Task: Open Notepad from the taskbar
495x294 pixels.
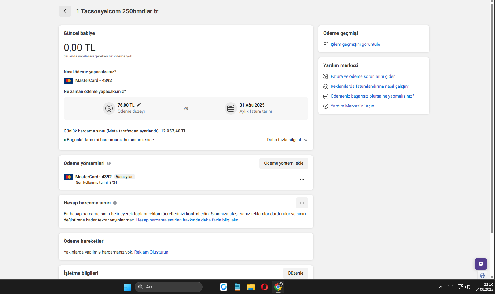Action: tap(237, 287)
